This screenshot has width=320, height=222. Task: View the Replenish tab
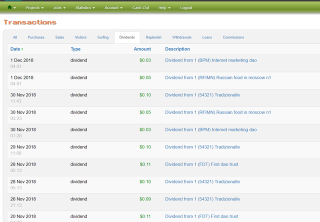click(x=153, y=37)
